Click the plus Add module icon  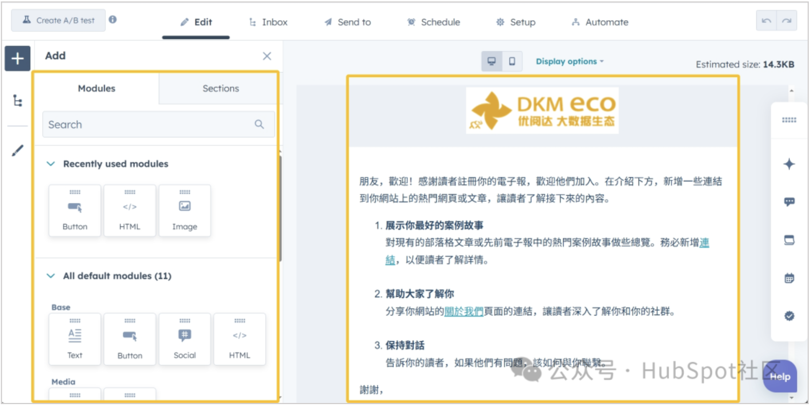tap(17, 58)
